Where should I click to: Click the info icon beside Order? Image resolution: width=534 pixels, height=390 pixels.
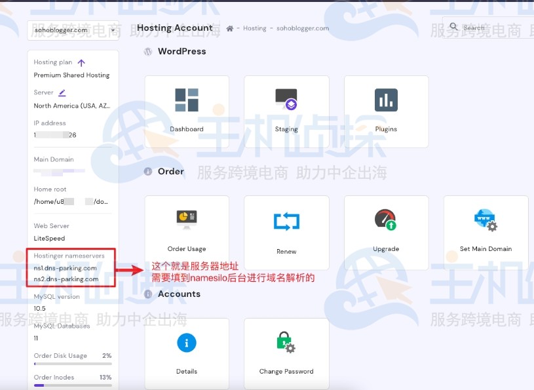pyautogui.click(x=148, y=171)
